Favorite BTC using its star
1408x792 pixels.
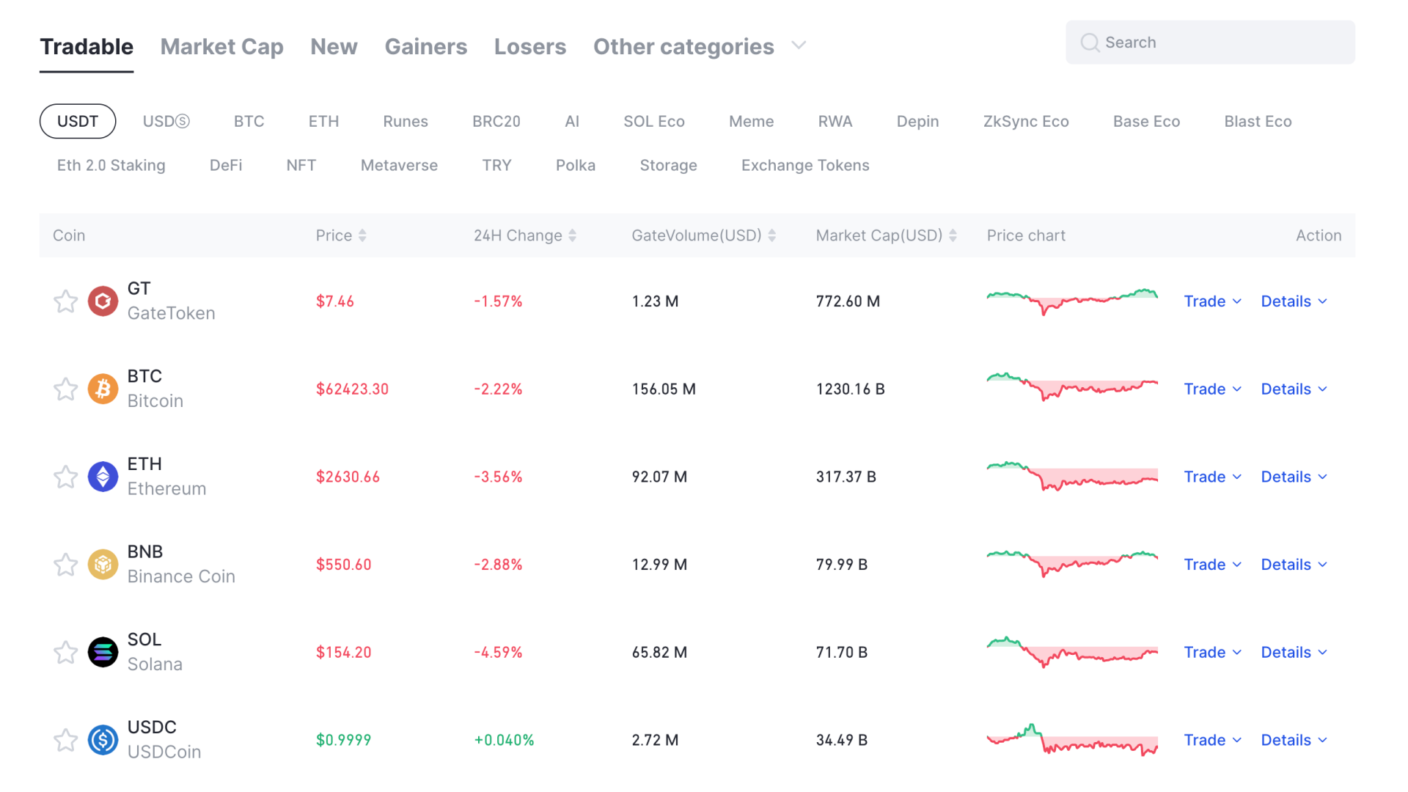tap(65, 389)
